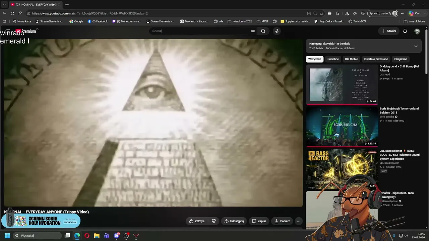Open the on-screen keyboard icon in search
Screen dimensions: 429x241
253,31
